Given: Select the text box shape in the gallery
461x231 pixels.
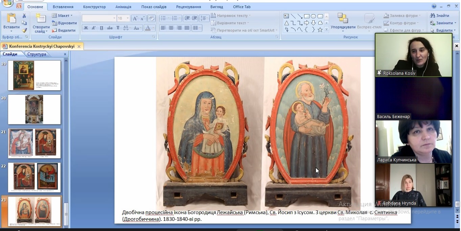Looking at the screenshot, I should (286, 16).
